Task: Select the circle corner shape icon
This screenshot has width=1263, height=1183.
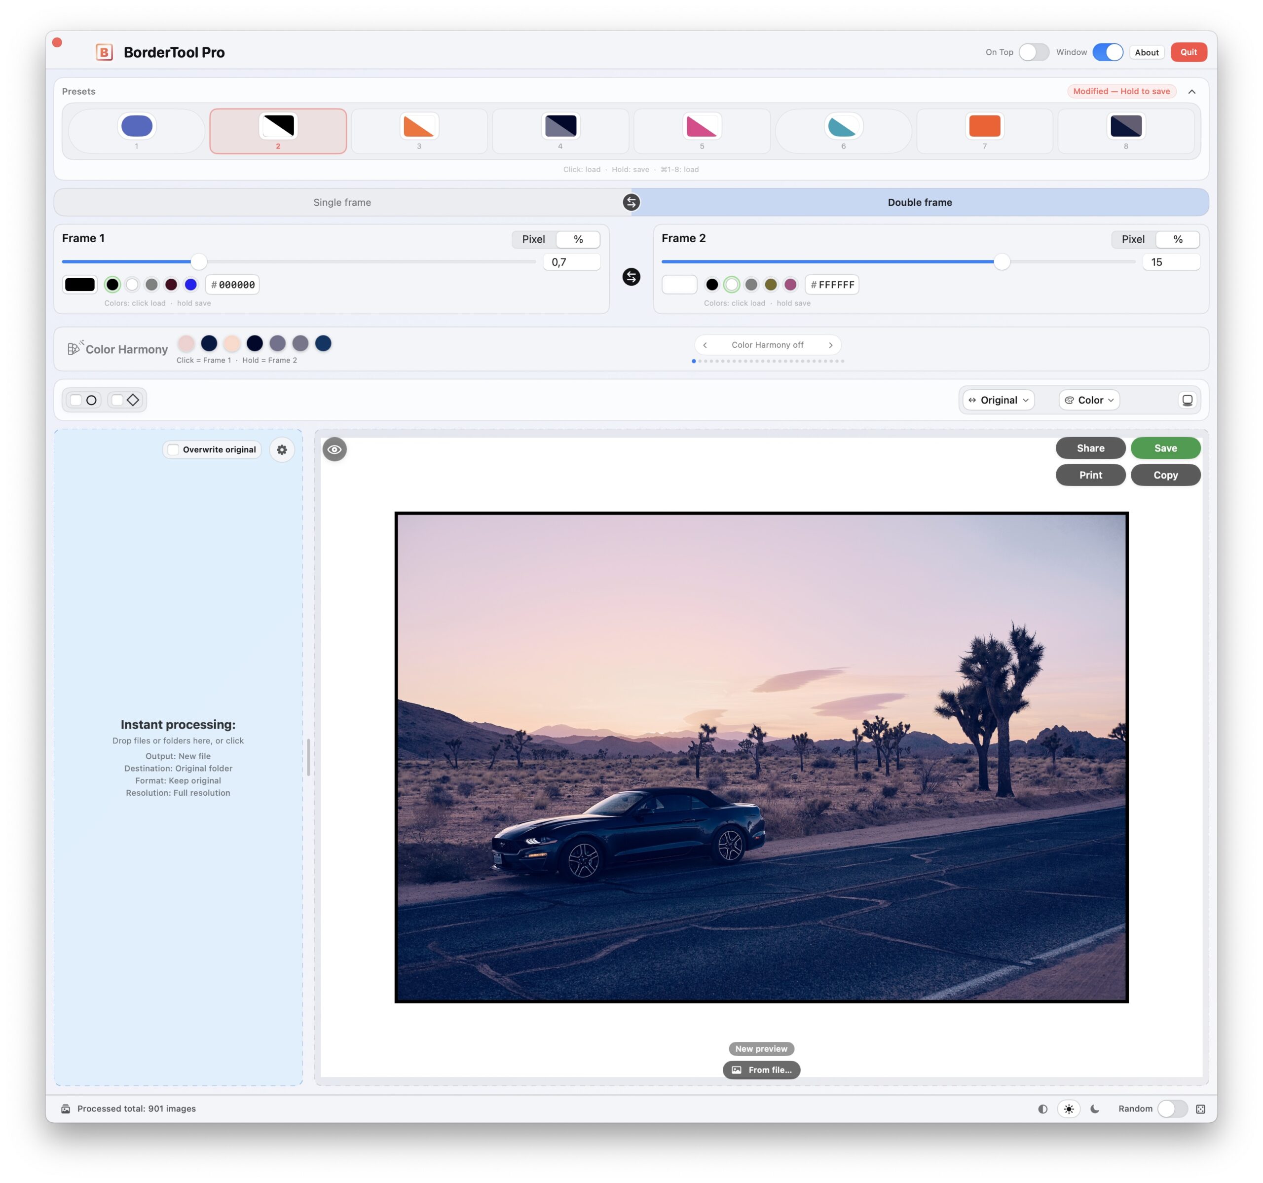Action: click(x=83, y=400)
